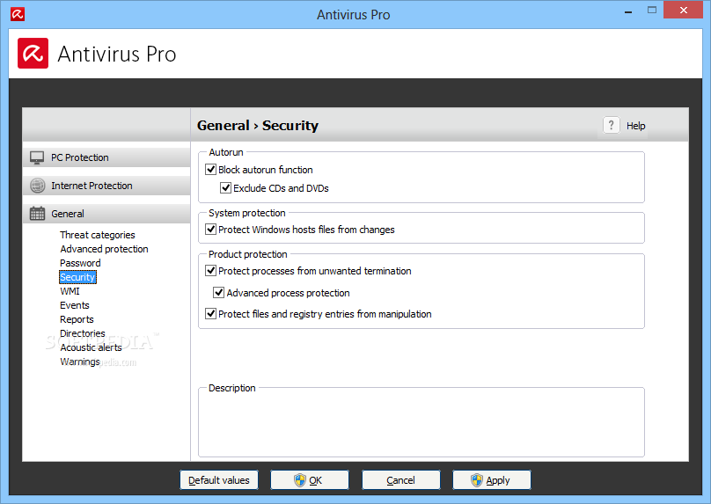Click the Avira logo in the header

coord(33,54)
